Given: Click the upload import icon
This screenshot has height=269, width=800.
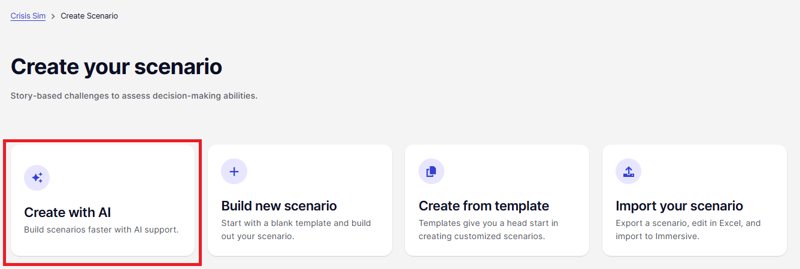Looking at the screenshot, I should click(628, 172).
